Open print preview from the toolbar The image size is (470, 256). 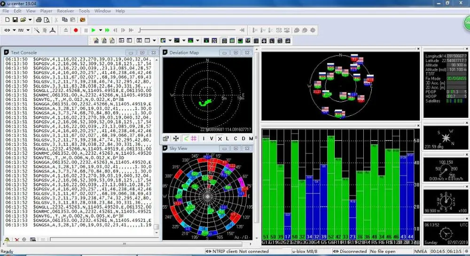coord(47,20)
